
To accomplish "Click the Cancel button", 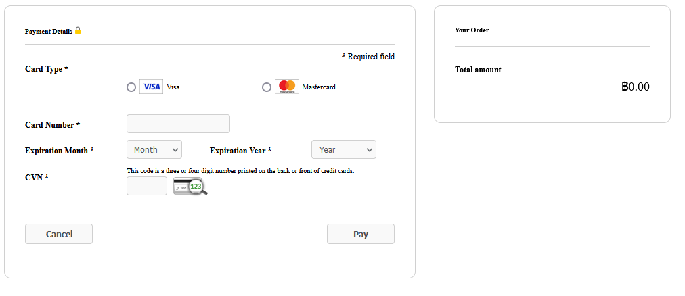I will (59, 234).
